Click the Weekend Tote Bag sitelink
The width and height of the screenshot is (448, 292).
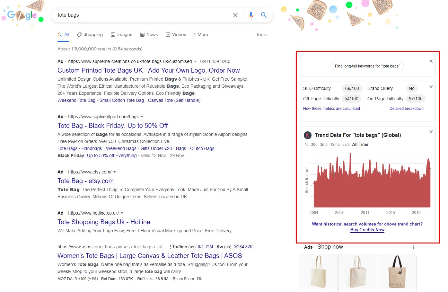click(76, 100)
